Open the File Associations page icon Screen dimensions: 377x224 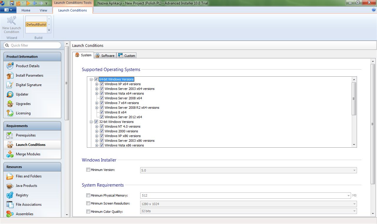[10, 205]
